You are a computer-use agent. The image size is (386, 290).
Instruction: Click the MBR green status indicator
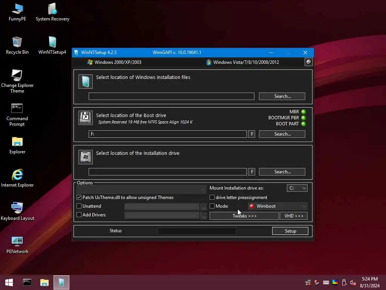(303, 112)
